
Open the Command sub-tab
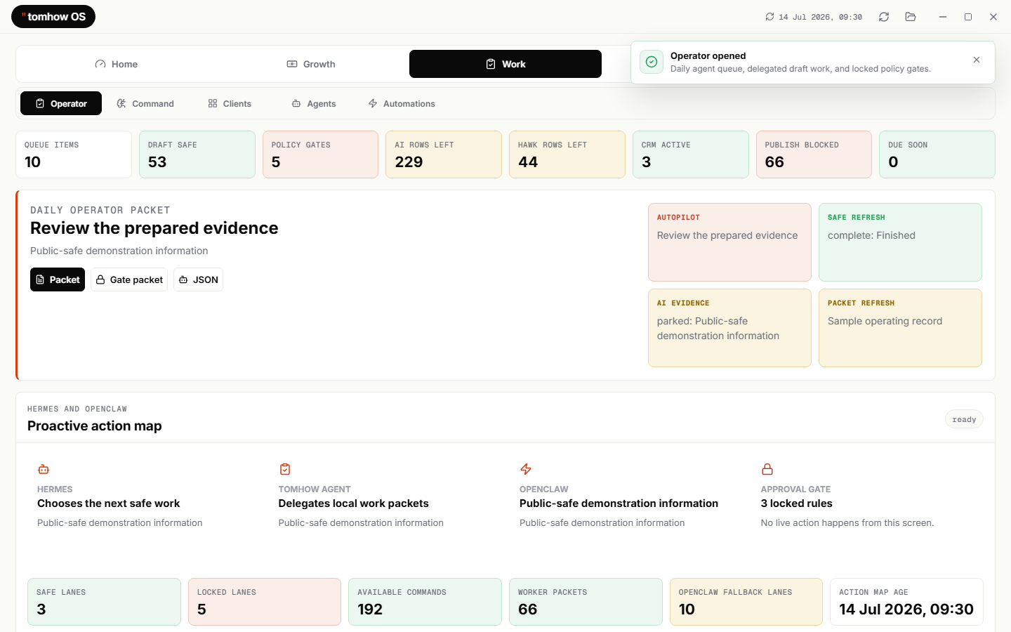145,103
